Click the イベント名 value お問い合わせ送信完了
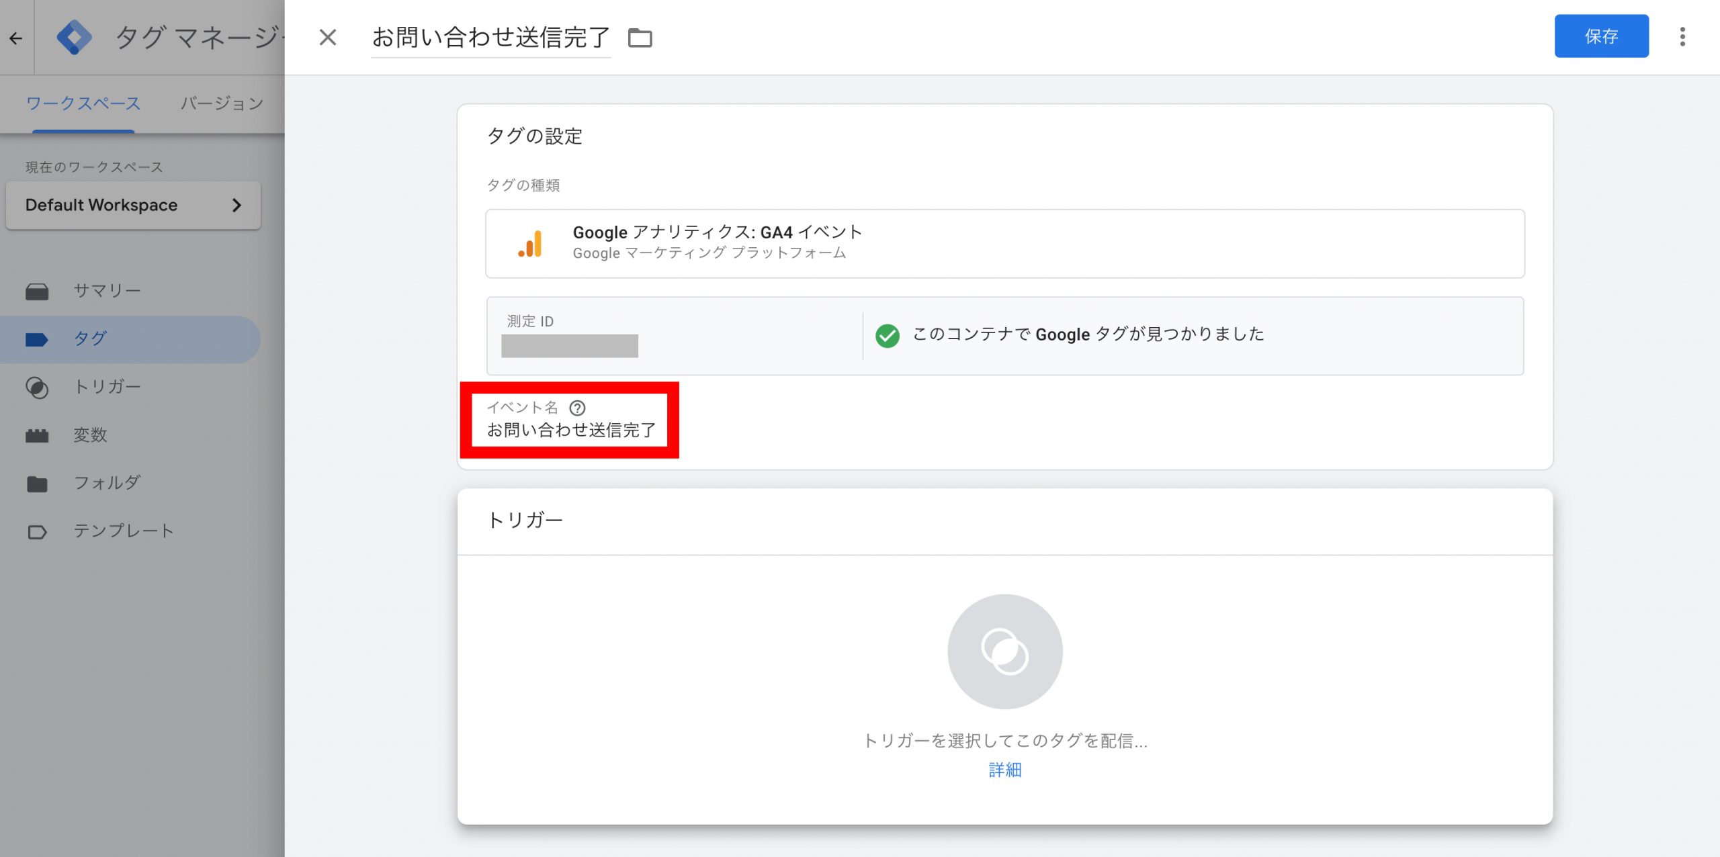 [571, 430]
